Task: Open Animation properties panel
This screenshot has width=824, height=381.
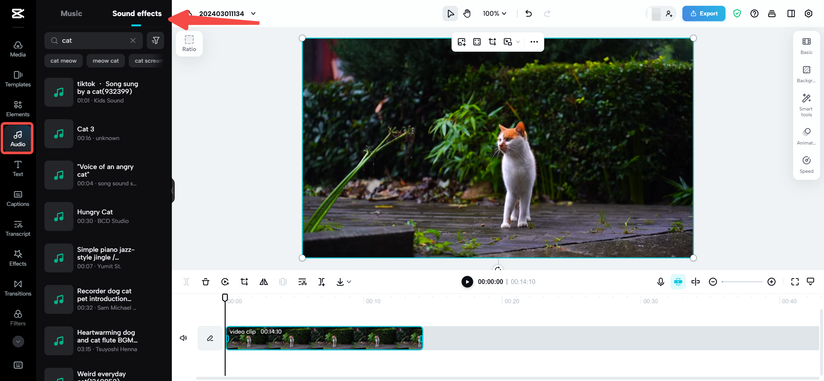Action: (x=807, y=136)
